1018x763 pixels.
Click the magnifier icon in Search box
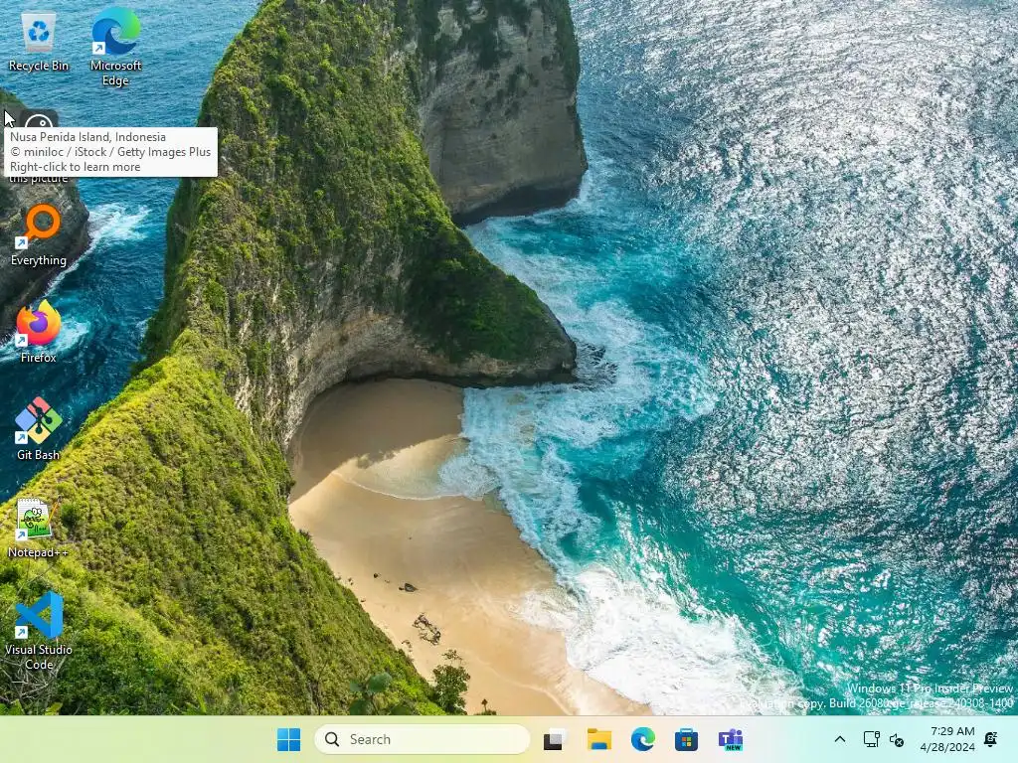pos(332,739)
